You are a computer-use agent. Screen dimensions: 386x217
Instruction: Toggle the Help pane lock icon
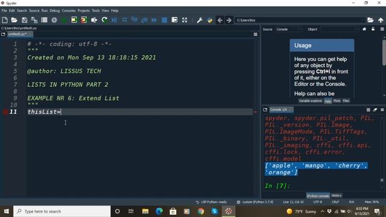tap(373, 29)
